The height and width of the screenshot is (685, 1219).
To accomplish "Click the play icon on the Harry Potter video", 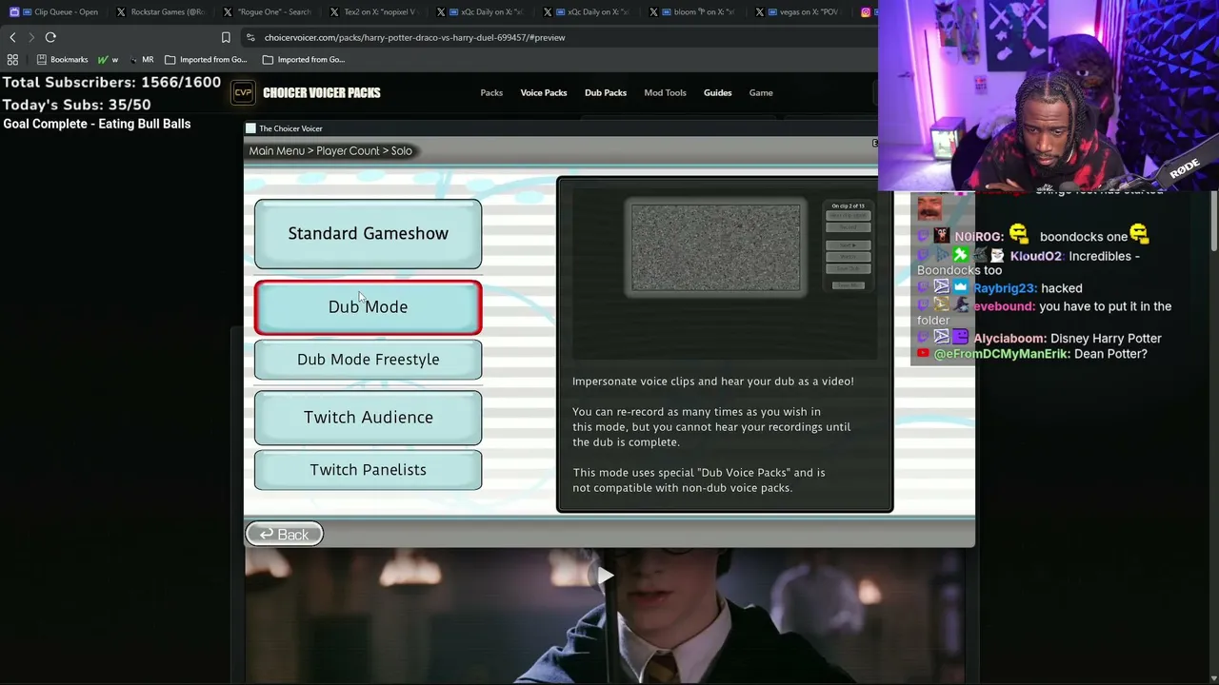I will (606, 576).
